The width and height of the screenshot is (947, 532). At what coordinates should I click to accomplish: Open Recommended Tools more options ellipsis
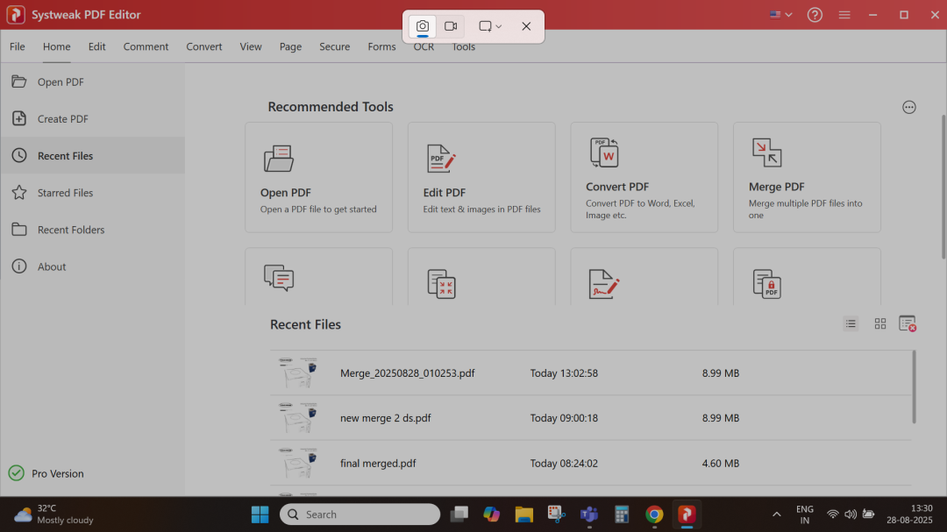pyautogui.click(x=909, y=107)
